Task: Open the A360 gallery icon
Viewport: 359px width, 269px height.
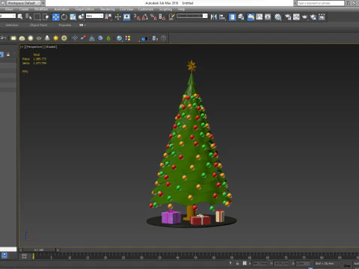Action: [322, 16]
